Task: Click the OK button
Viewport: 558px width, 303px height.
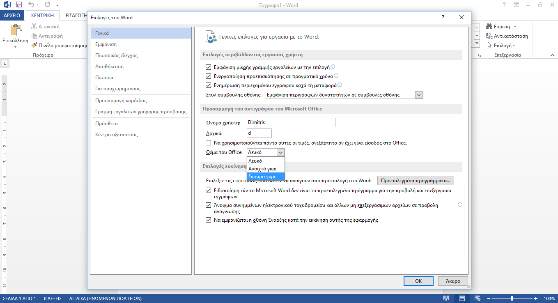Action: pyautogui.click(x=418, y=281)
